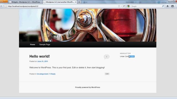Click the magnifier search icon in search box
The image size is (177, 99).
coord(163,6)
